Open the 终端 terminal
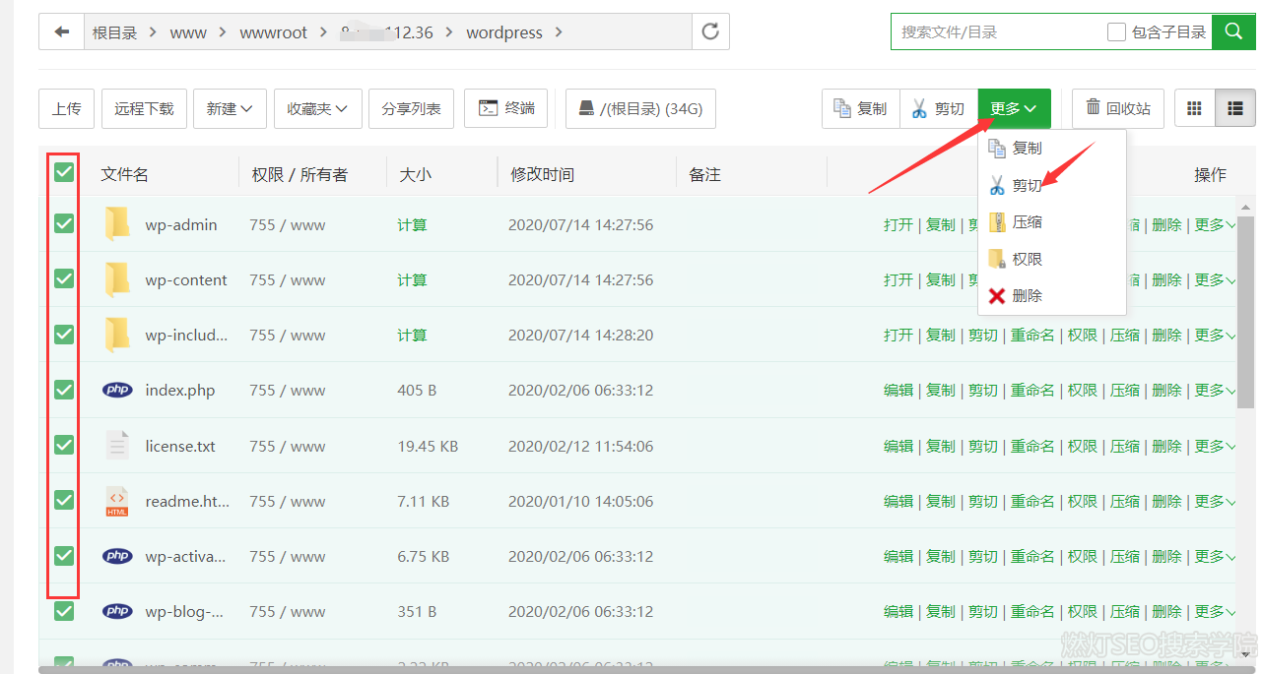Viewport: 1263px width, 674px height. point(506,108)
